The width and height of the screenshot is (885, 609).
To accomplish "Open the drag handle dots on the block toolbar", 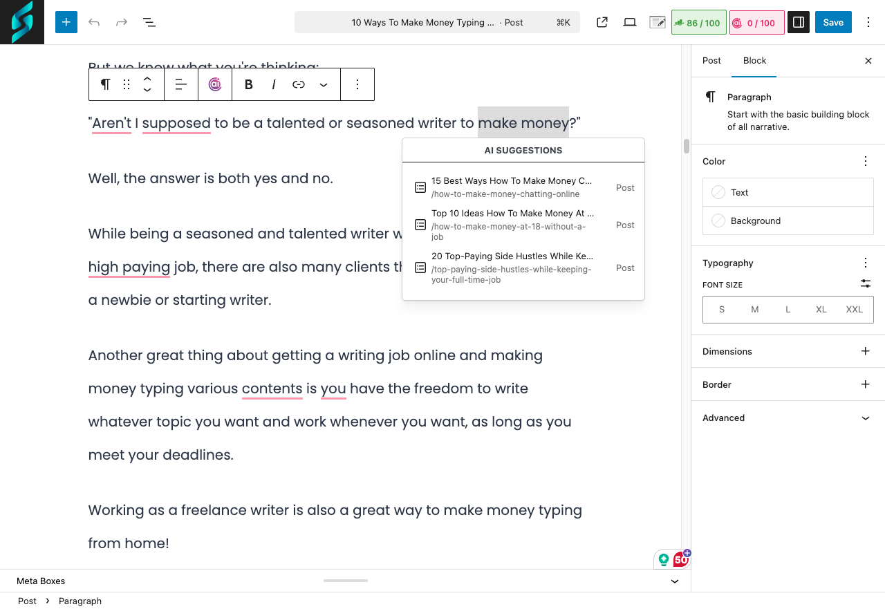I will [126, 84].
